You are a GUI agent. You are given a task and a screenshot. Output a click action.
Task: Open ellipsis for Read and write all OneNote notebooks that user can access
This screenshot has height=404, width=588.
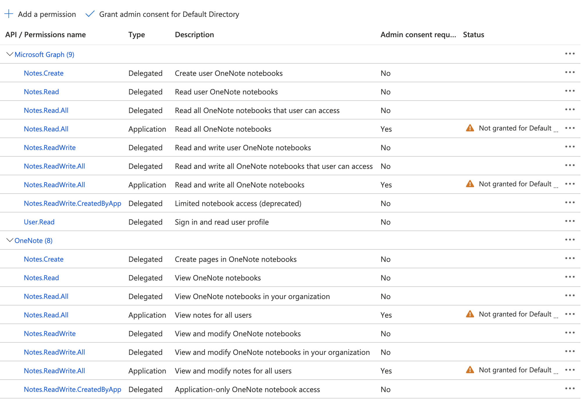570,165
